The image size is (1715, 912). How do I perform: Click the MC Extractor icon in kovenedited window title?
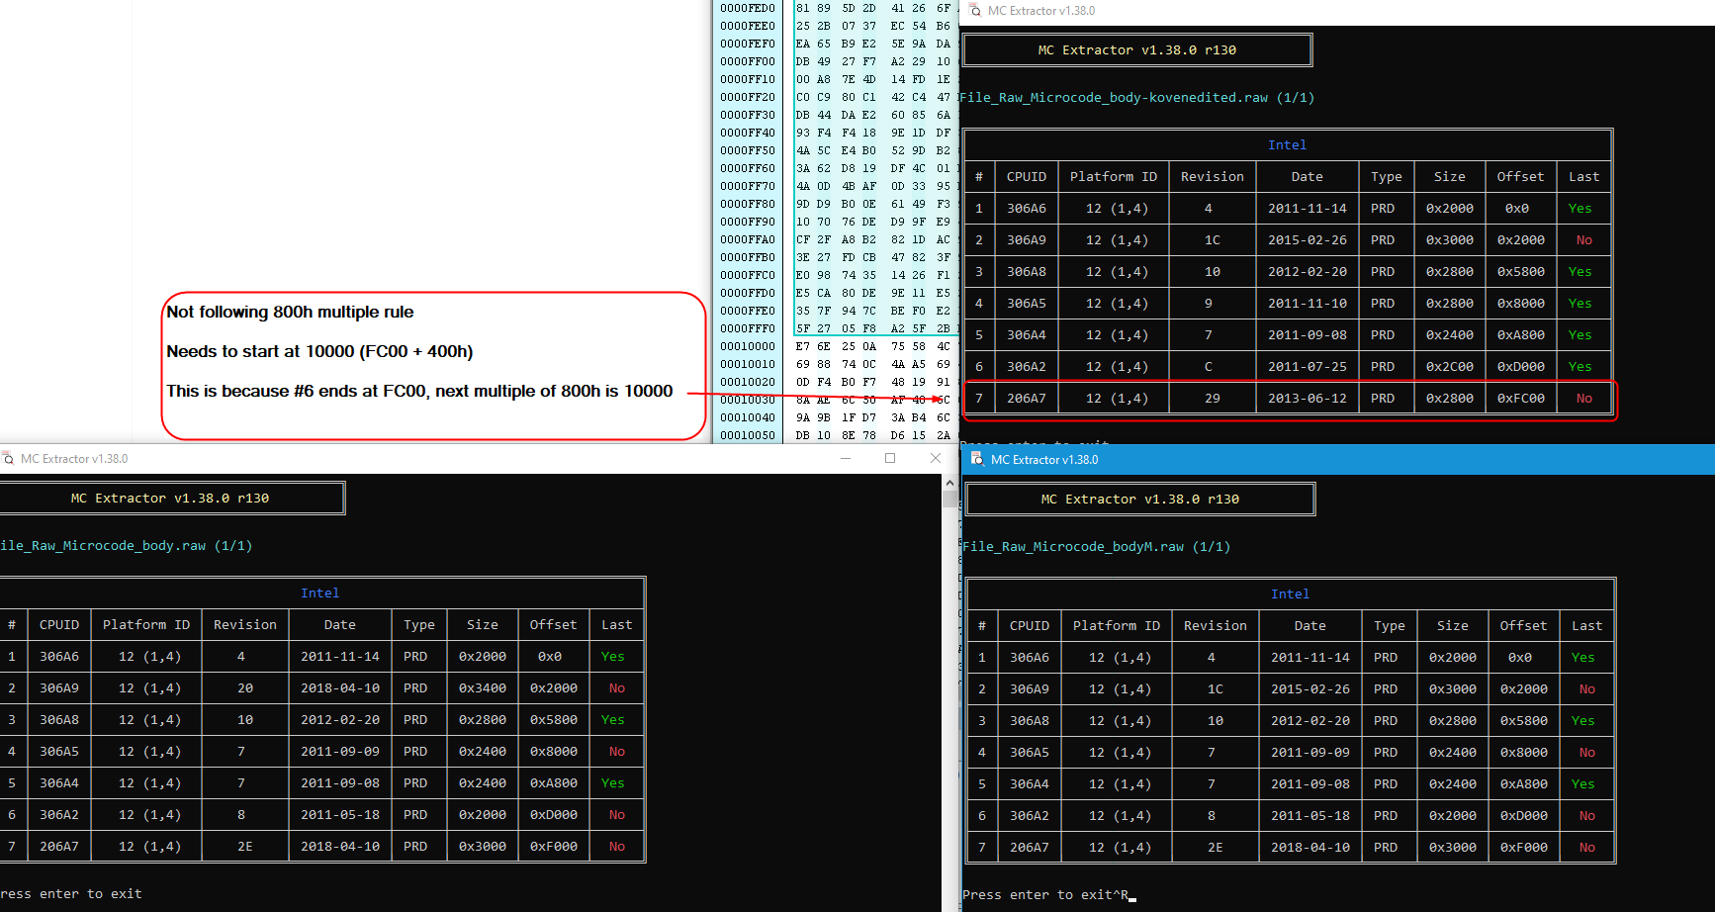coord(974,10)
